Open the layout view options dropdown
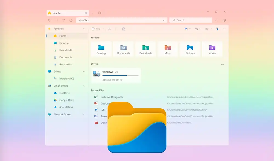This screenshot has width=274, height=161. point(209,29)
